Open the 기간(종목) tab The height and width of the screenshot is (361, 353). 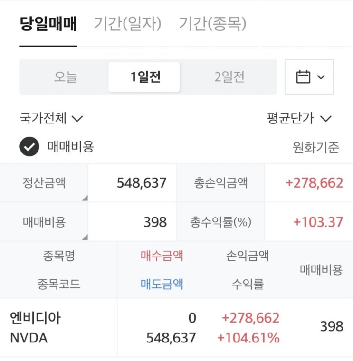212,24
